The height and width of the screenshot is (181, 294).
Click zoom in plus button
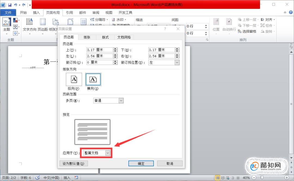click(286, 178)
